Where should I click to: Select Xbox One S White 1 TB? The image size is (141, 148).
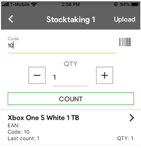tap(43, 118)
